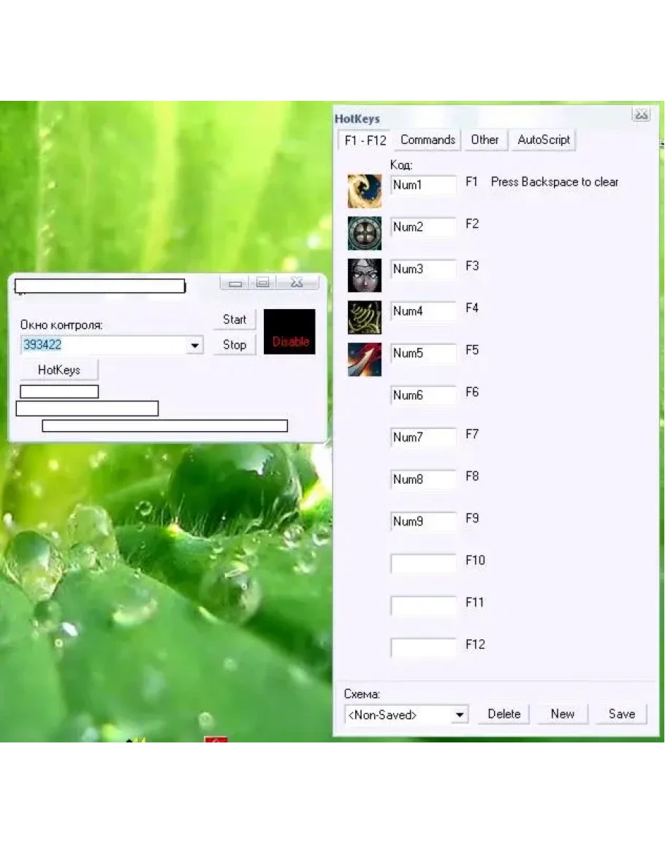Go to the AutoScript tab
665x844 pixels.
click(x=543, y=140)
